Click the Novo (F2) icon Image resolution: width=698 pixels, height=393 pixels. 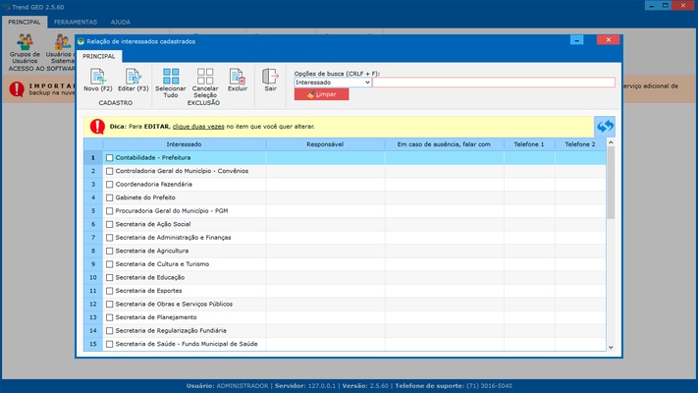click(x=98, y=77)
